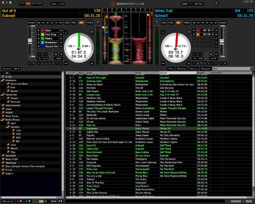Click the right deck repeat icon
Viewport: 255px width, 204px height.
coord(189,32)
